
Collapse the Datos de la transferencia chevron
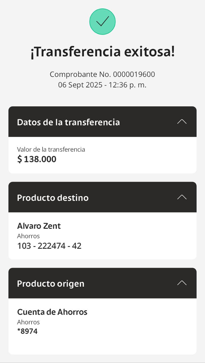click(182, 122)
